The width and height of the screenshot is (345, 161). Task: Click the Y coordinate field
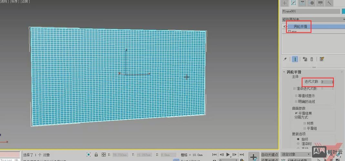pyautogui.click(x=144, y=155)
